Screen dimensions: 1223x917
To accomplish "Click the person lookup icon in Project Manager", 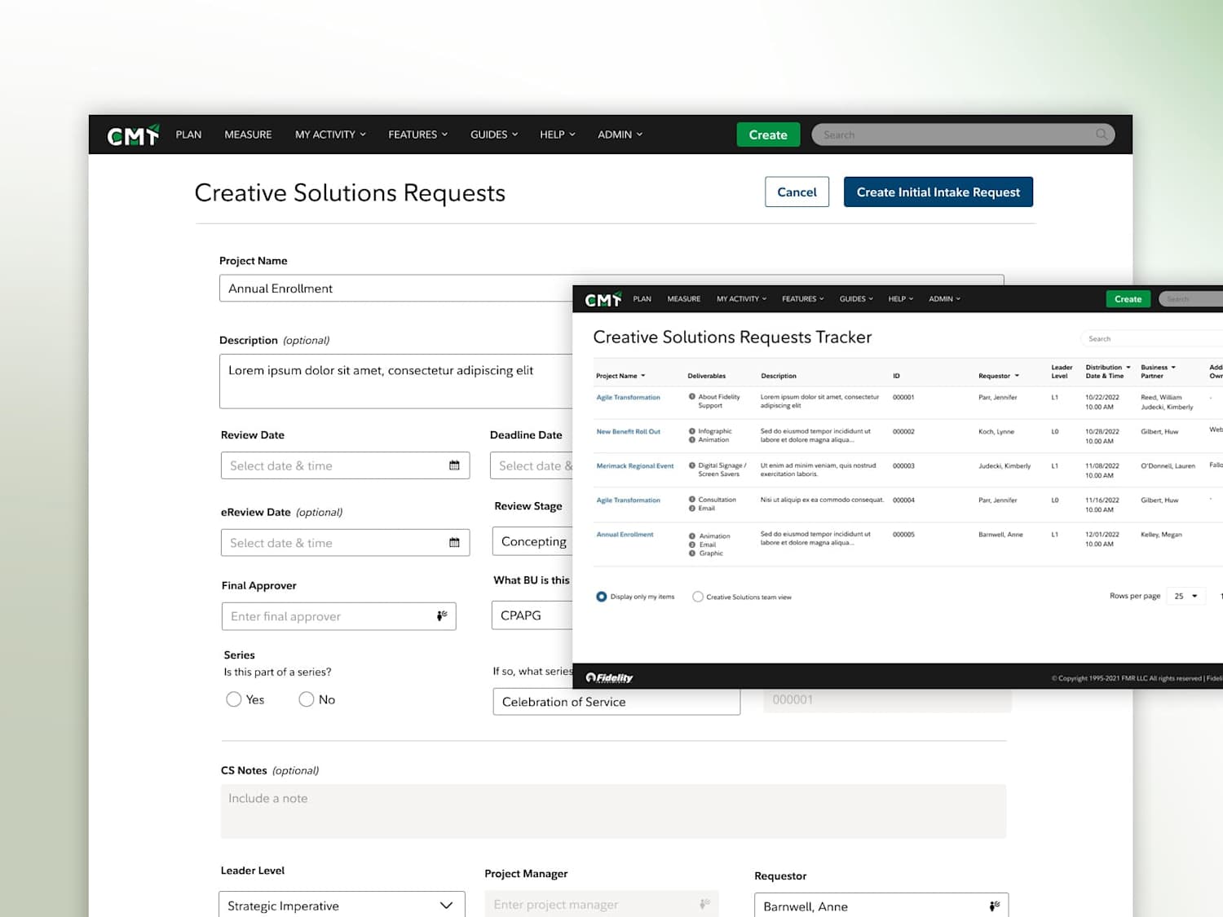I will coord(704,904).
